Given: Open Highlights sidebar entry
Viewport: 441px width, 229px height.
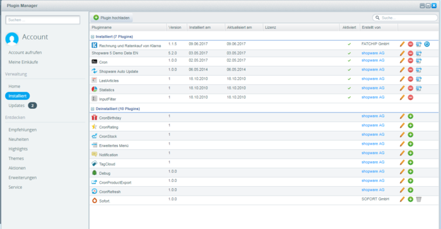Looking at the screenshot, I should (x=18, y=149).
